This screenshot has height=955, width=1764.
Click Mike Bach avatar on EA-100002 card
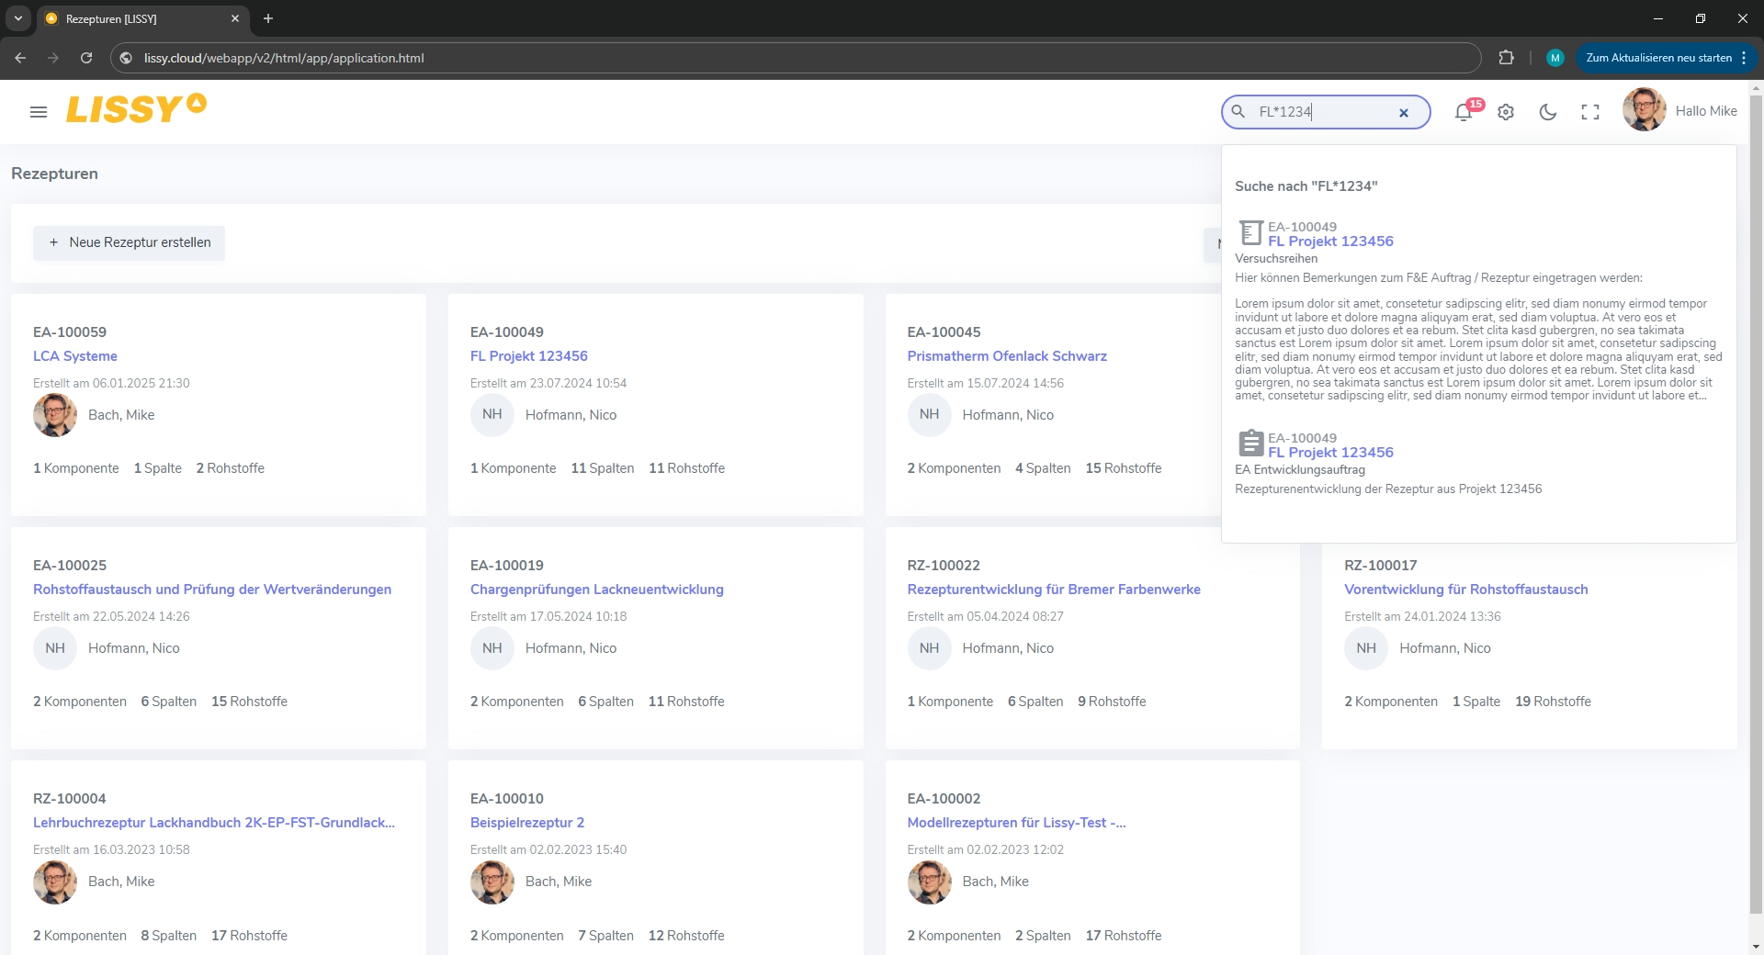click(930, 882)
